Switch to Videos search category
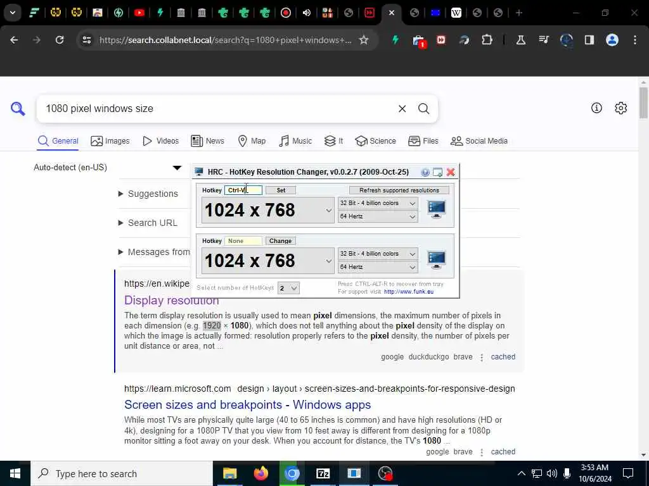This screenshot has height=486, width=649. pyautogui.click(x=160, y=141)
